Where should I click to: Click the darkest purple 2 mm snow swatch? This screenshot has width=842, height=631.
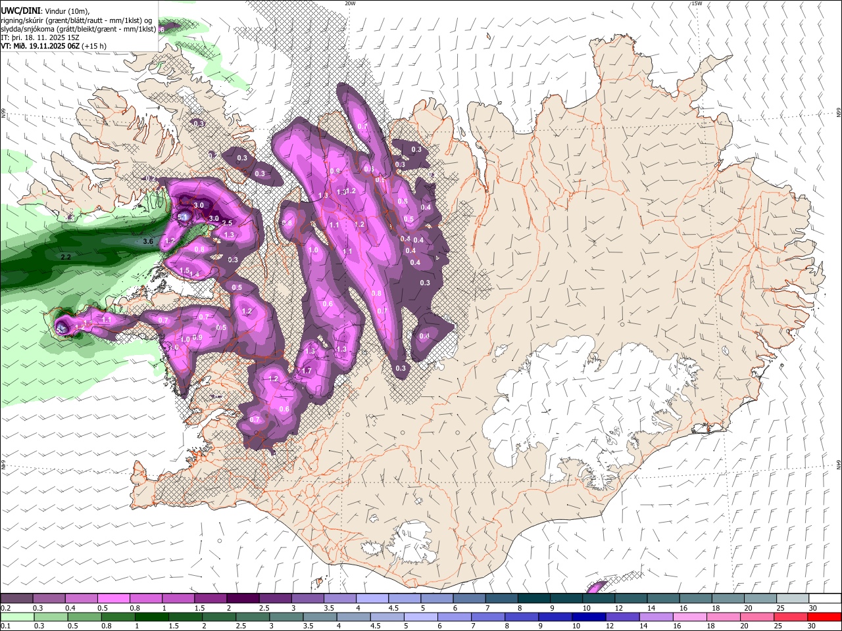click(242, 598)
